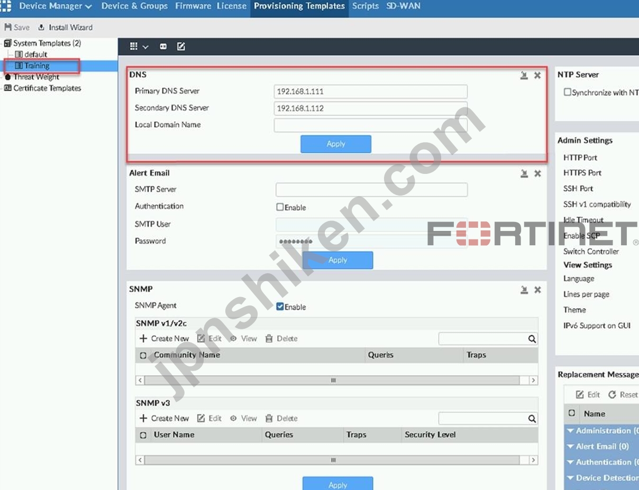Close the DNS widget
Viewport: 639px width, 490px height.
537,76
